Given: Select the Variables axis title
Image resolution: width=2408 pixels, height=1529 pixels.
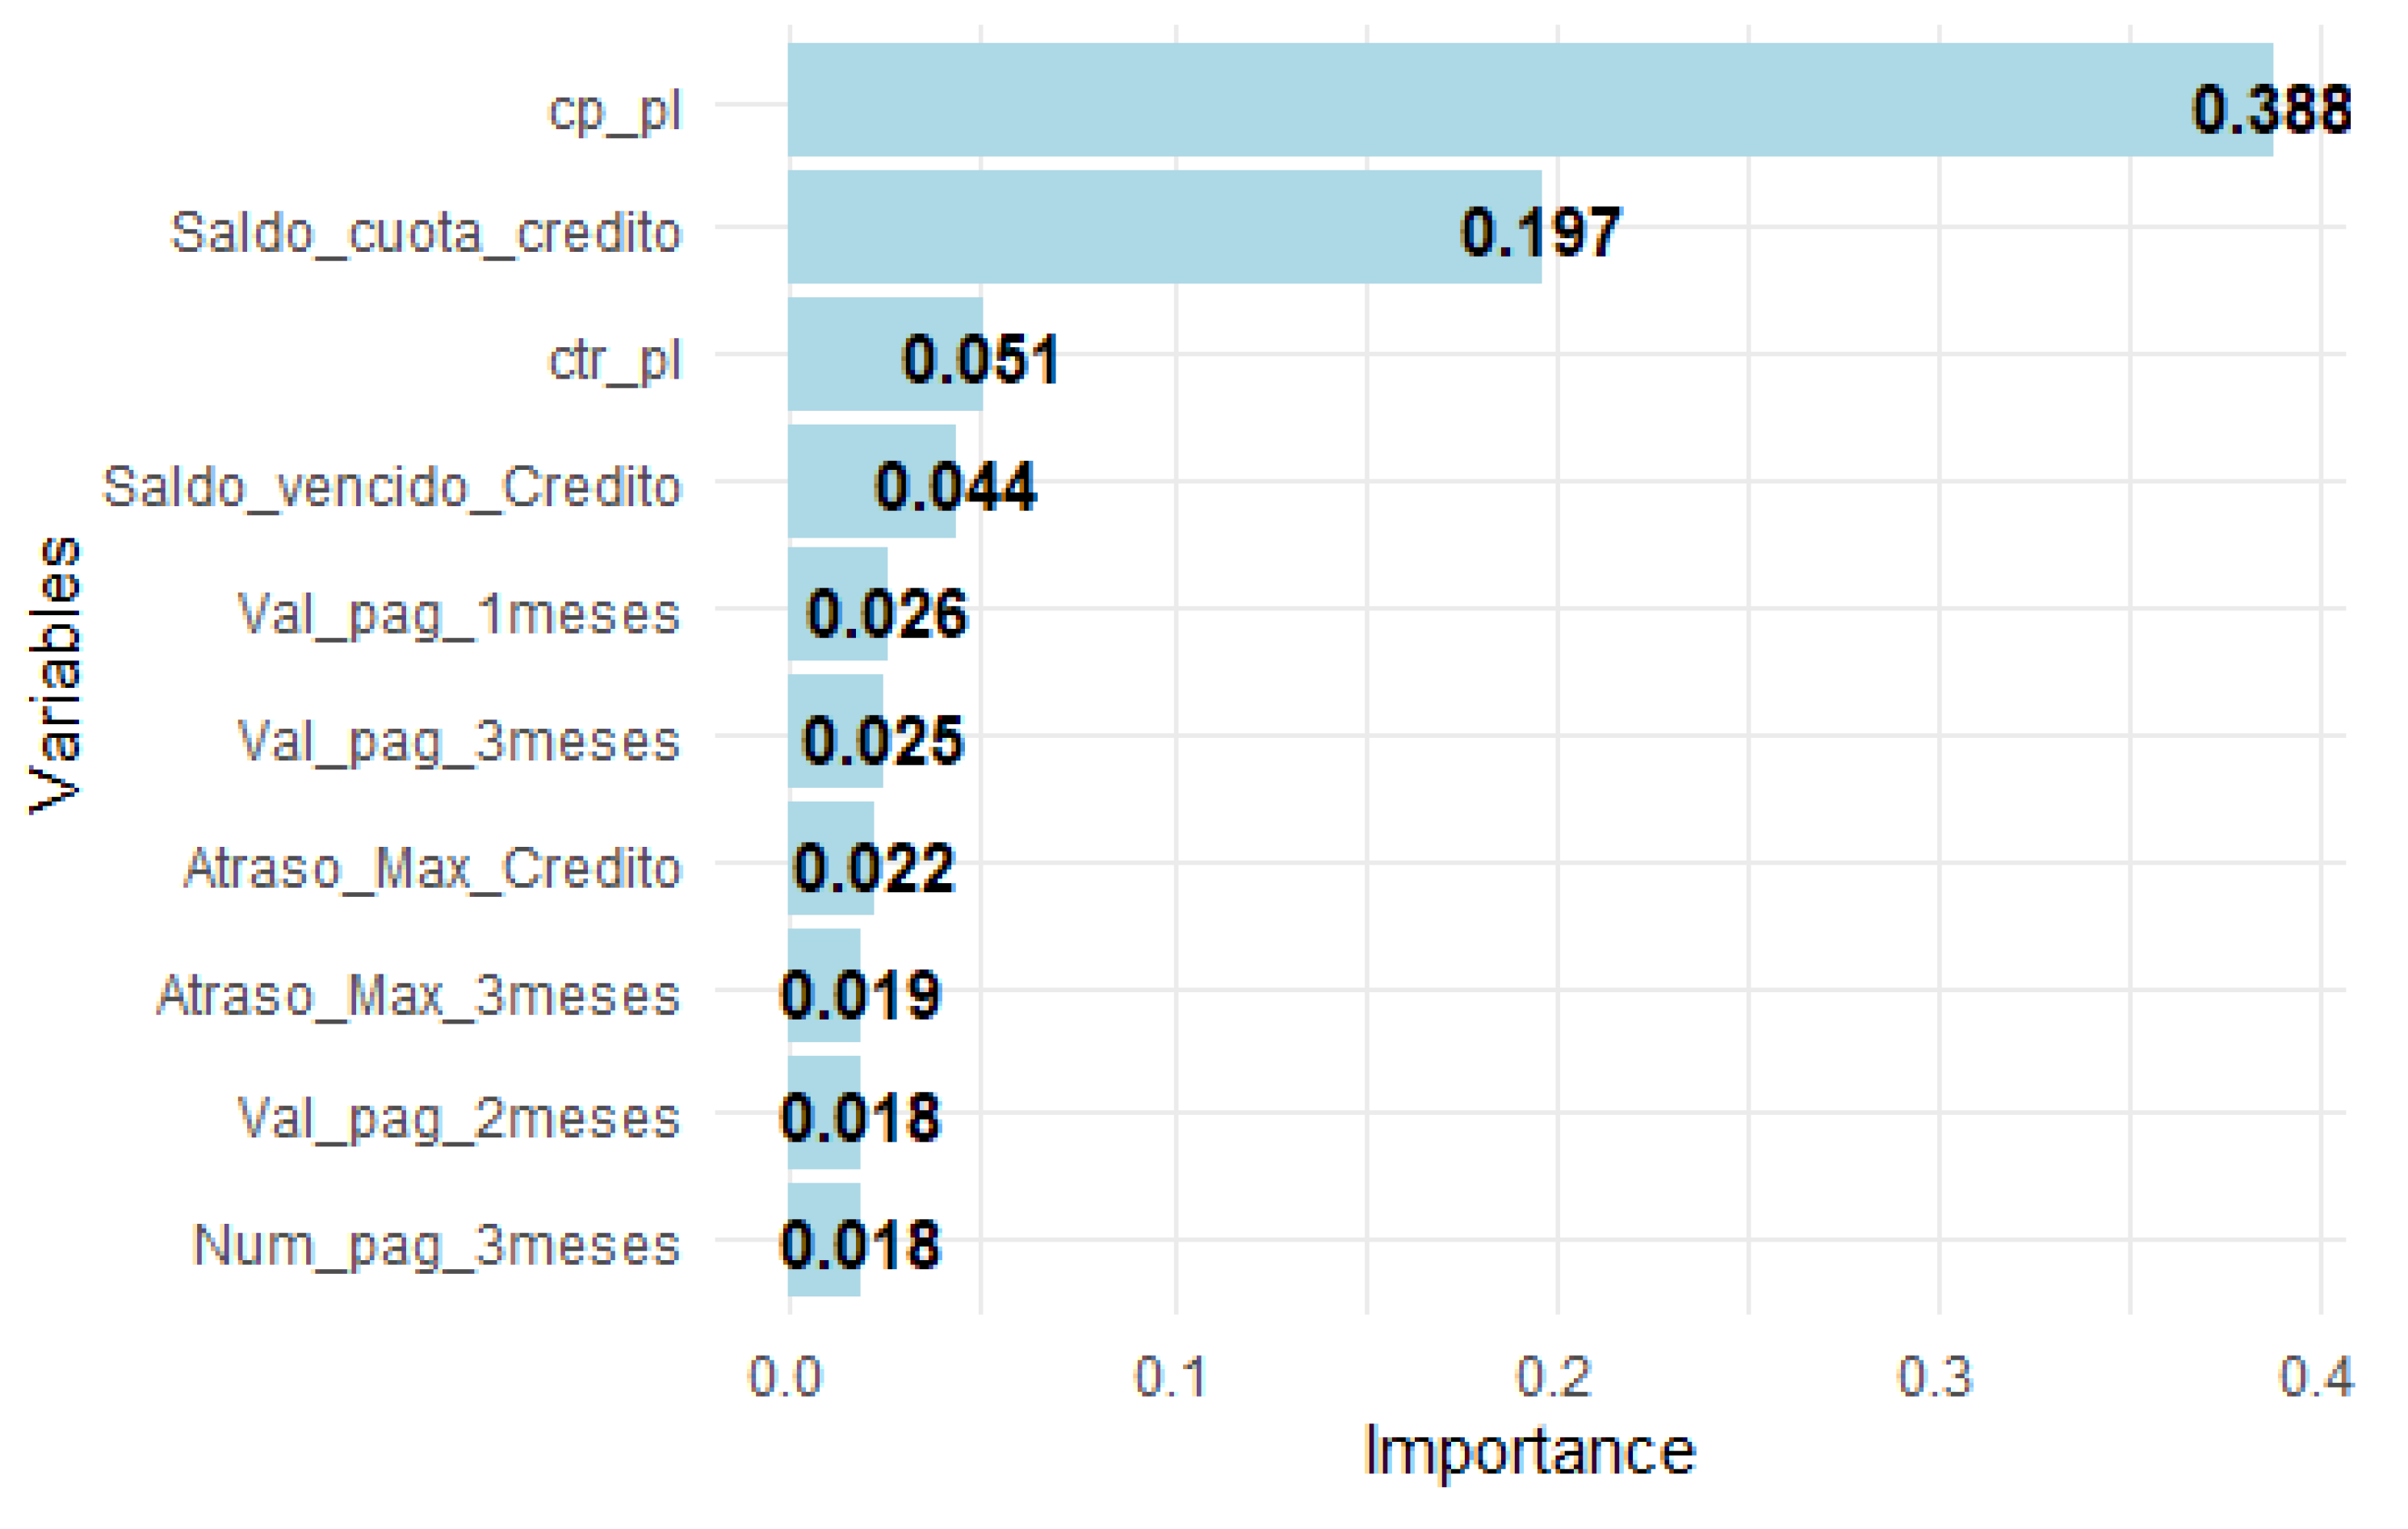Looking at the screenshot, I should (x=56, y=675).
